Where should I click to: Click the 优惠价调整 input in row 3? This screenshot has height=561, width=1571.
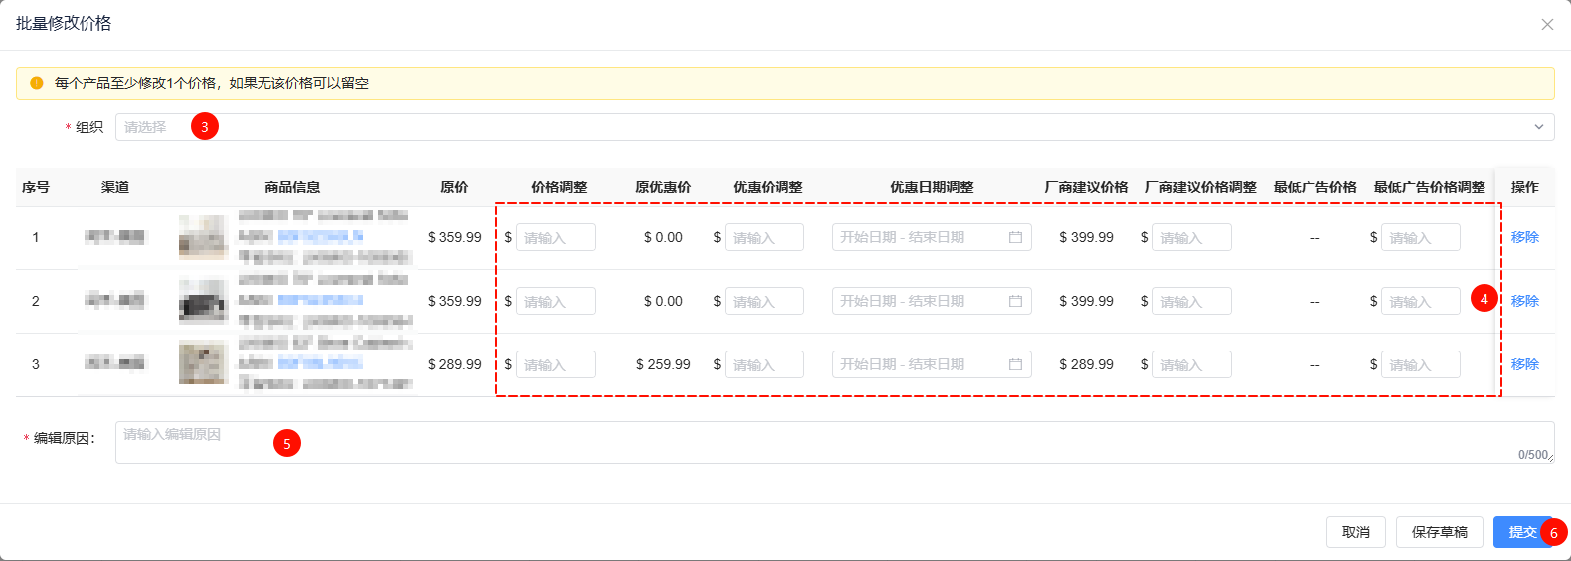tap(764, 365)
